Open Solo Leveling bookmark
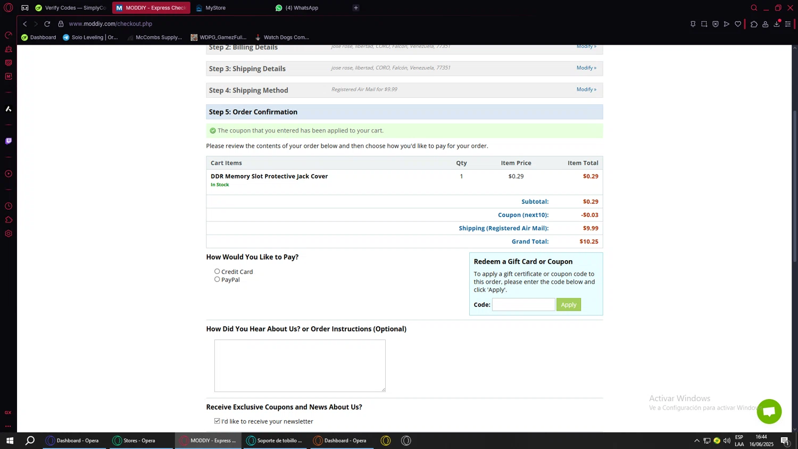Image resolution: width=798 pixels, height=449 pixels. click(90, 37)
